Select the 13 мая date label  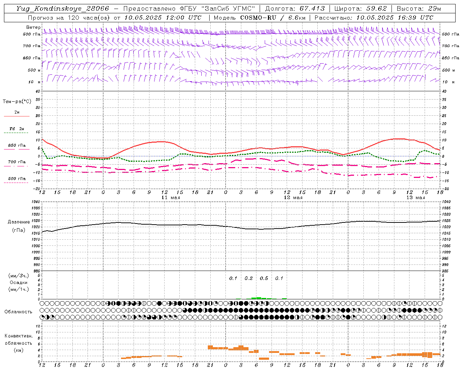[x=416, y=197]
